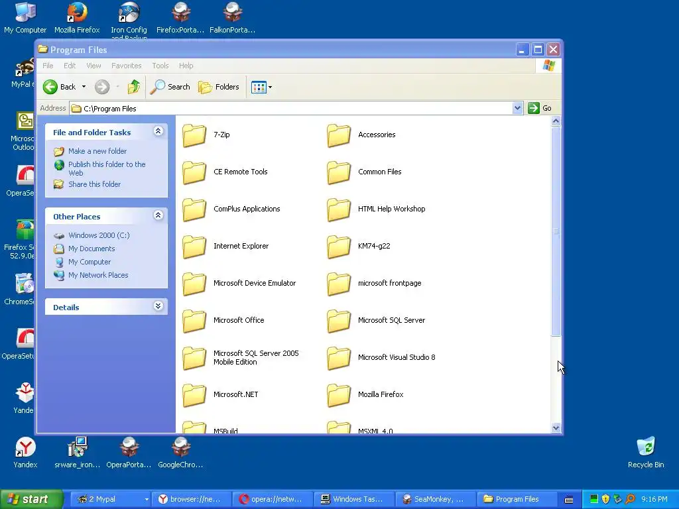Switch to browser://ne... Yandex taskbar button

click(x=192, y=500)
